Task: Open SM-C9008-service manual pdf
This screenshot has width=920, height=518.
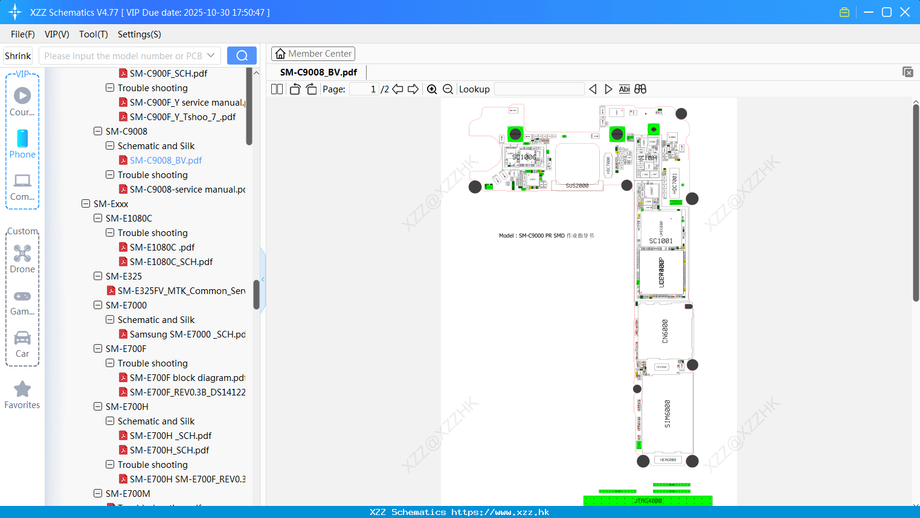Action: [x=182, y=189]
